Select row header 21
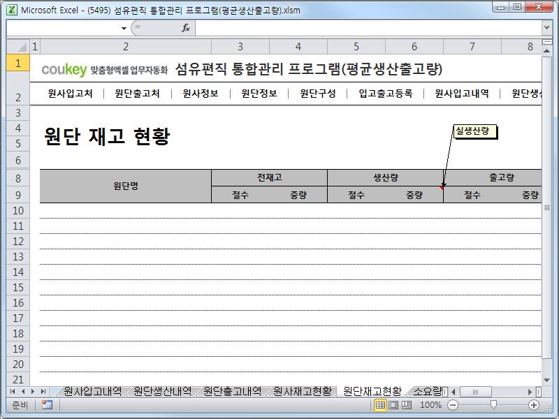Image resolution: width=559 pixels, height=419 pixels. coord(18,379)
